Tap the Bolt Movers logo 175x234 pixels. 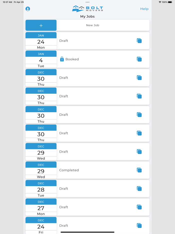[x=87, y=9]
